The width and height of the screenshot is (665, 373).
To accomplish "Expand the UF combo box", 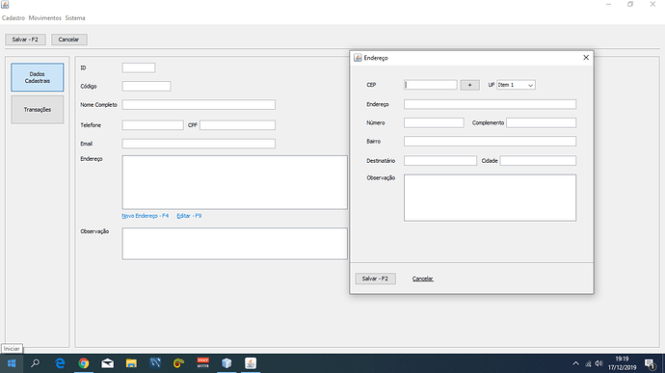I will click(x=516, y=85).
